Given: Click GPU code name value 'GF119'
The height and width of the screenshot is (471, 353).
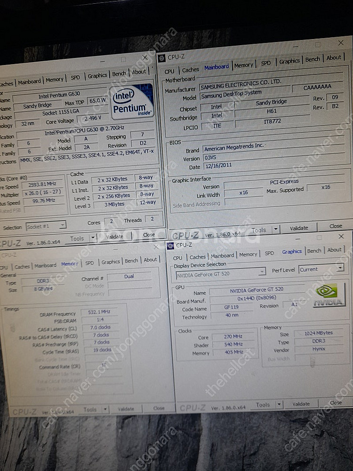Looking at the screenshot, I should 232,307.
